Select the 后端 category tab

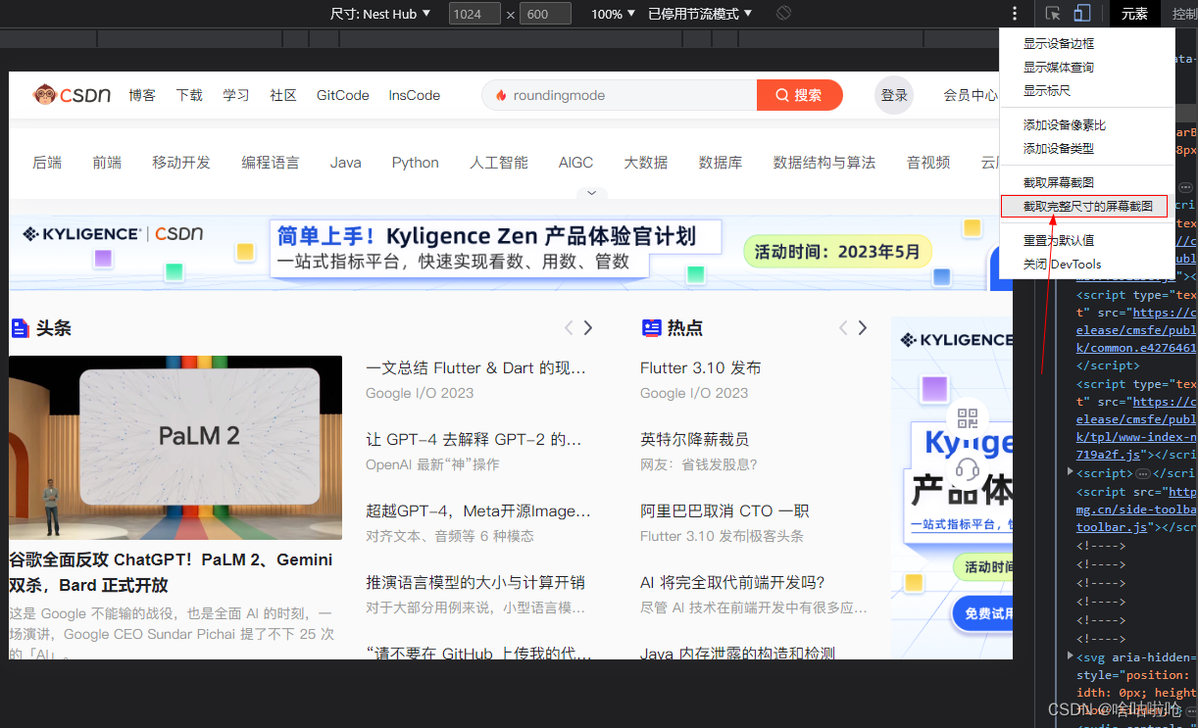47,163
